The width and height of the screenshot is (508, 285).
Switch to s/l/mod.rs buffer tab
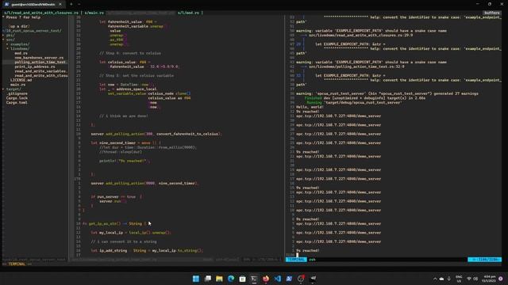tap(188, 13)
